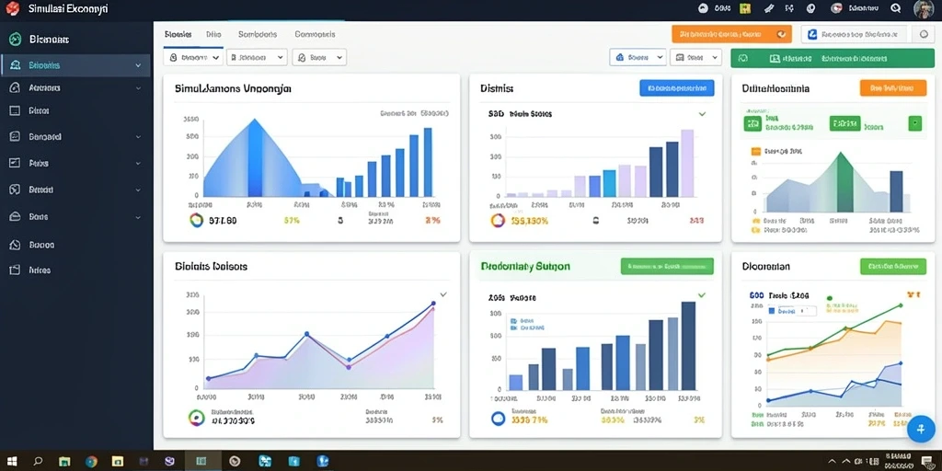
Task: Open the user avatar profile picture
Action: click(x=924, y=8)
